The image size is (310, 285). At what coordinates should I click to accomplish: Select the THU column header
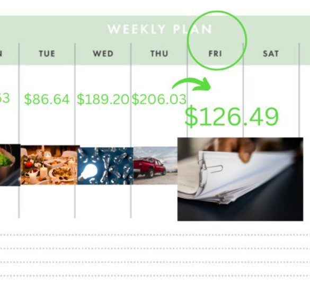(x=160, y=54)
